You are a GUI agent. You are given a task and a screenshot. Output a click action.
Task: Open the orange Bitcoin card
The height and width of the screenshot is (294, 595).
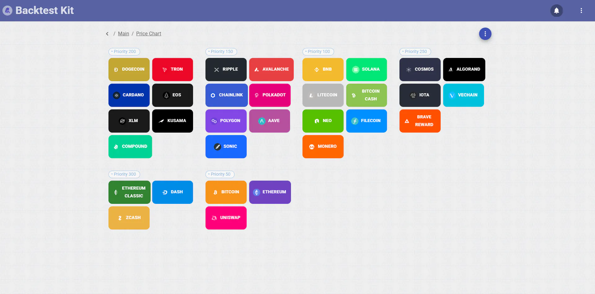(226, 192)
